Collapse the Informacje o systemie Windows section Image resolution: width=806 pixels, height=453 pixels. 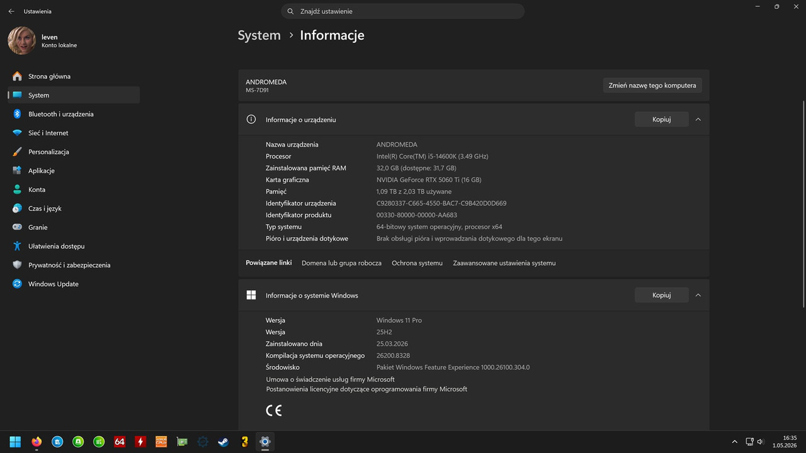[698, 295]
